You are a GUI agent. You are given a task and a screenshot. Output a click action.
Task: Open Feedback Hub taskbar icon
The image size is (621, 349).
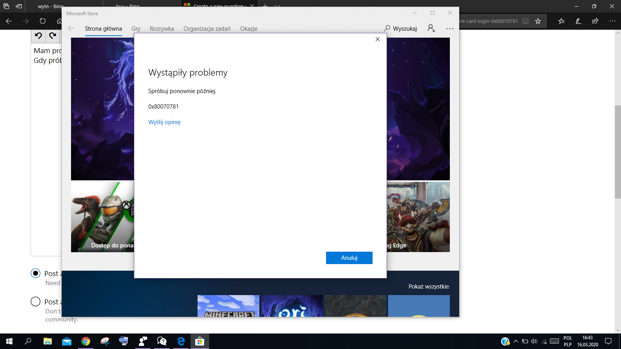tap(143, 341)
